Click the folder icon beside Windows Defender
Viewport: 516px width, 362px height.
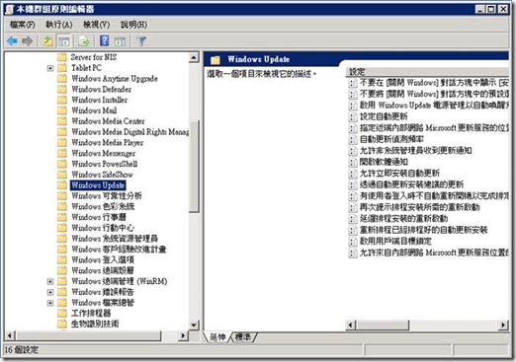coord(62,89)
